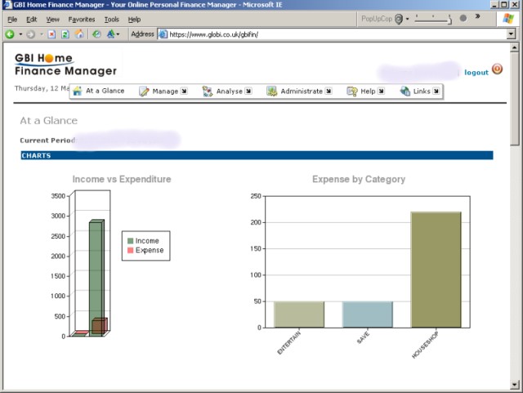Click the orange logout power icon
Screen dimensions: 523x393
(x=497, y=69)
